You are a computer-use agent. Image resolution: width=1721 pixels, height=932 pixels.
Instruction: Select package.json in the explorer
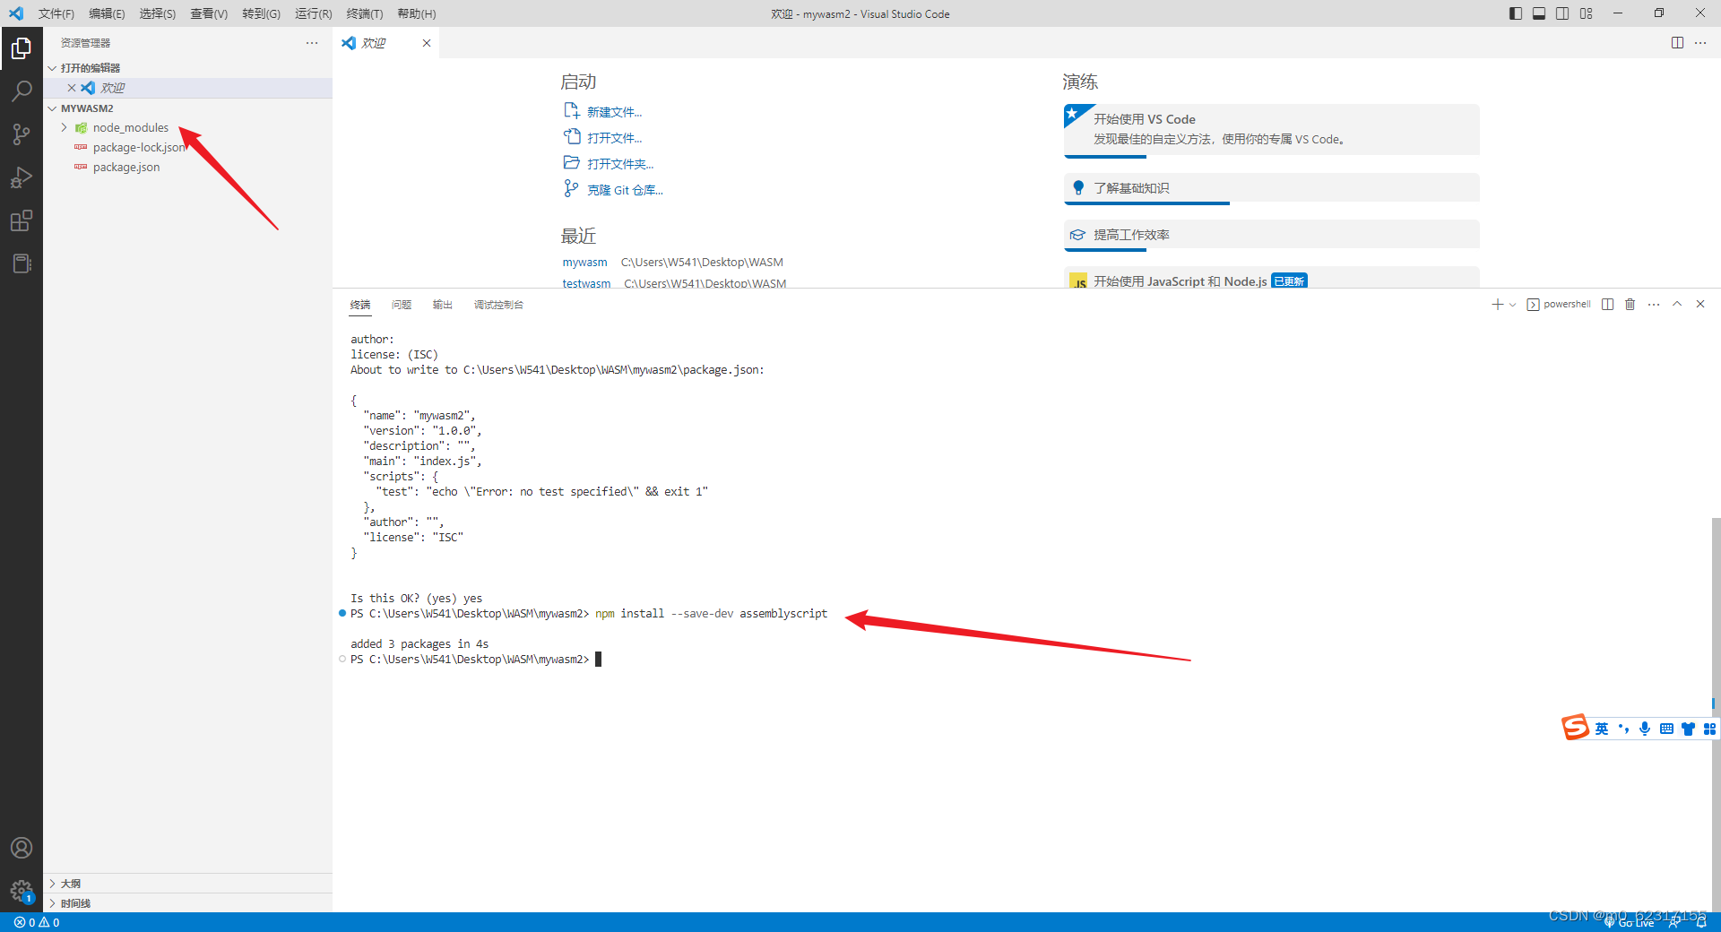click(x=125, y=167)
